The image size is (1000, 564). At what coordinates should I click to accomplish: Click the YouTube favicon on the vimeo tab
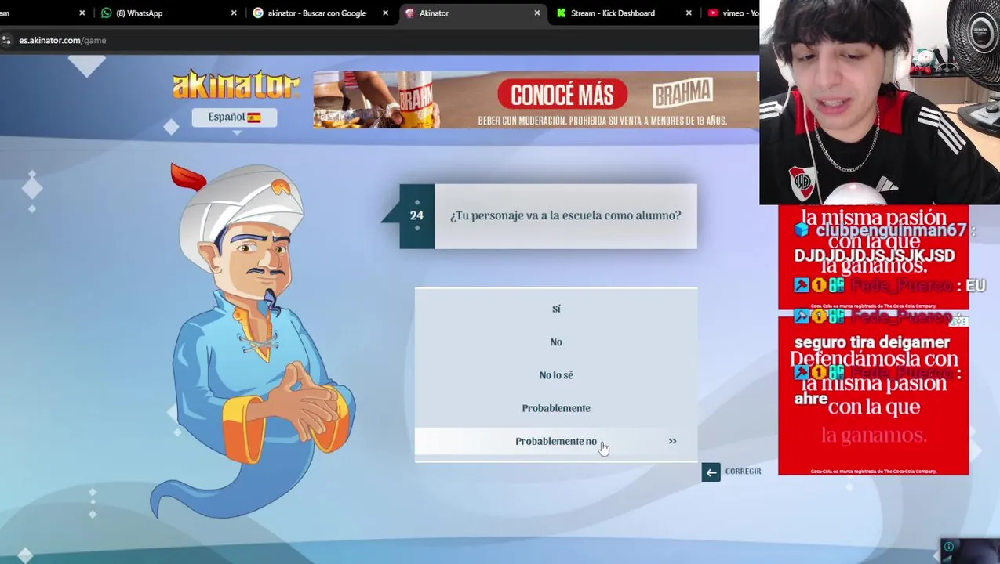(x=713, y=13)
